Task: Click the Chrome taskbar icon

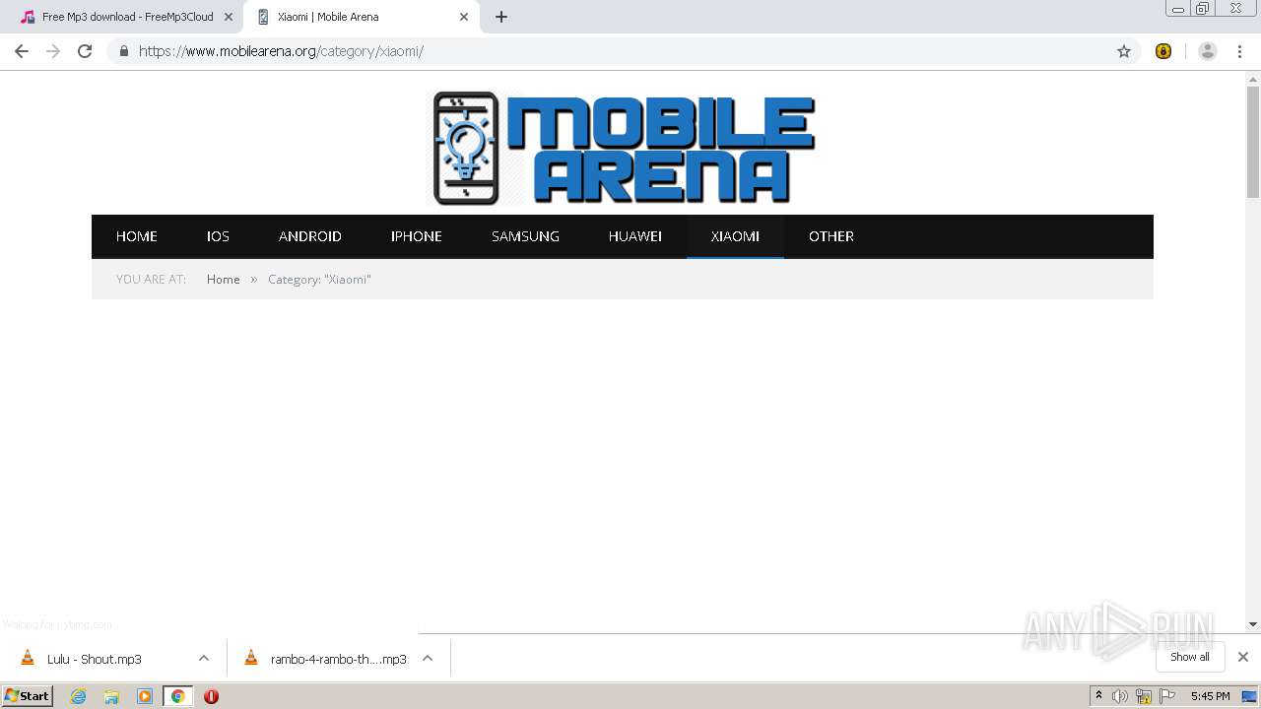Action: pos(178,696)
